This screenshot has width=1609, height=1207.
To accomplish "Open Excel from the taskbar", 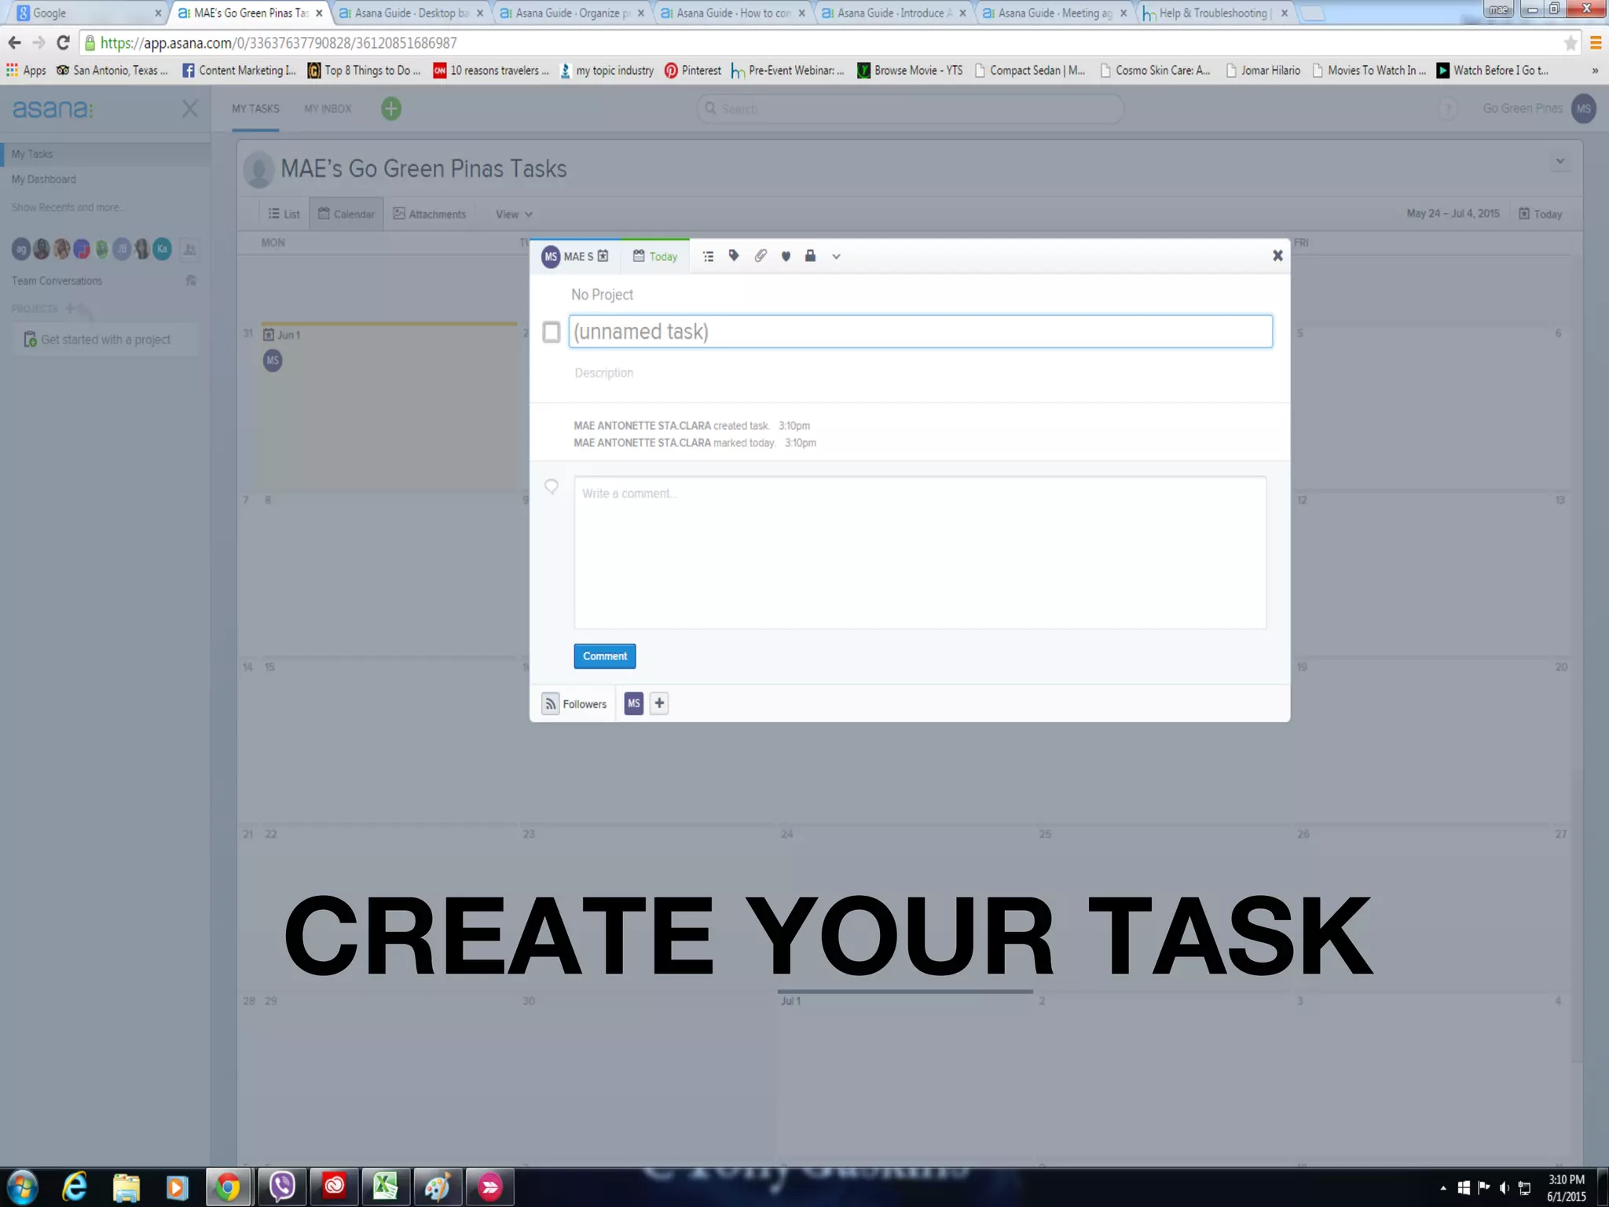I will pyautogui.click(x=385, y=1187).
